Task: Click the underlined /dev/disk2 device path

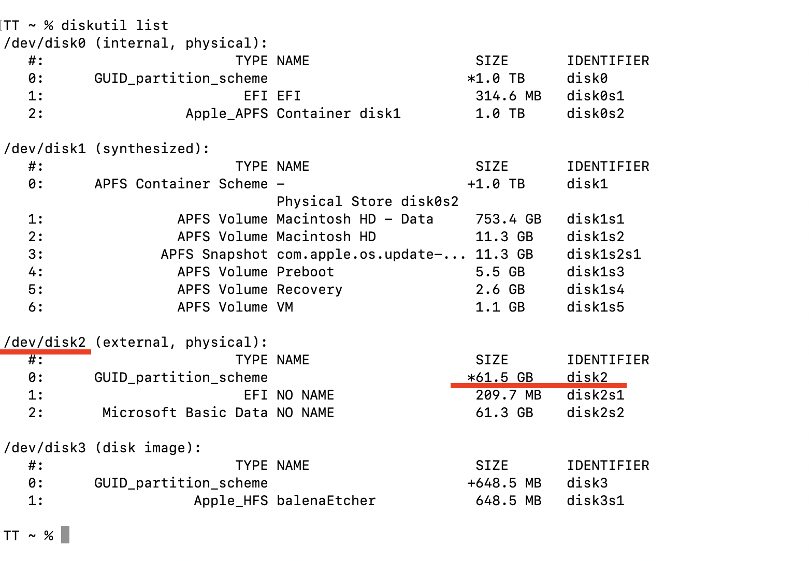Action: click(x=45, y=342)
